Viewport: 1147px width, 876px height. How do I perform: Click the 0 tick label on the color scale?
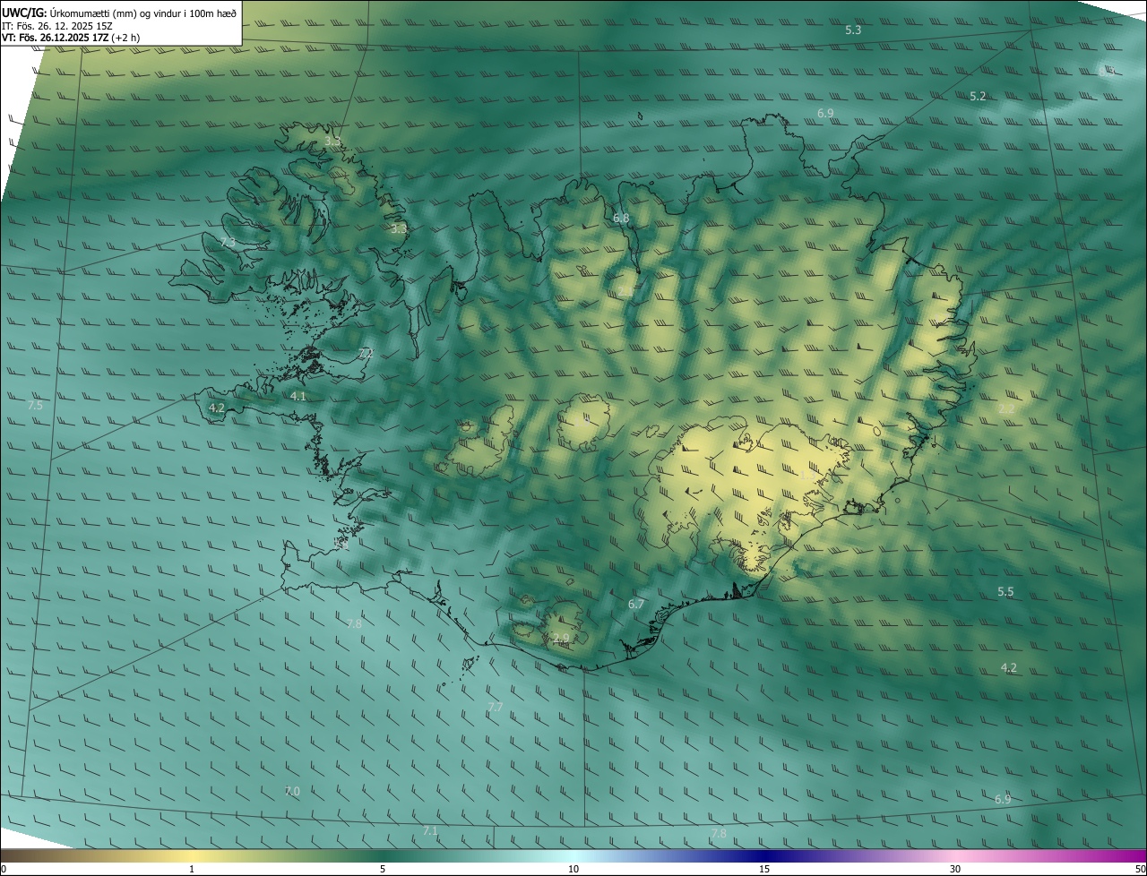tap(3, 869)
